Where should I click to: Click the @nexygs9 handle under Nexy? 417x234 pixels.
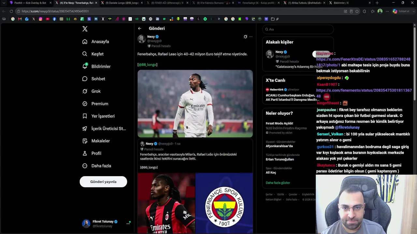pyautogui.click(x=154, y=41)
